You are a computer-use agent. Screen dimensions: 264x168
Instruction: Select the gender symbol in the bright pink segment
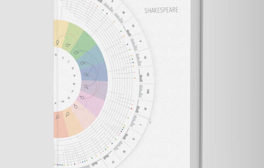point(82,98)
